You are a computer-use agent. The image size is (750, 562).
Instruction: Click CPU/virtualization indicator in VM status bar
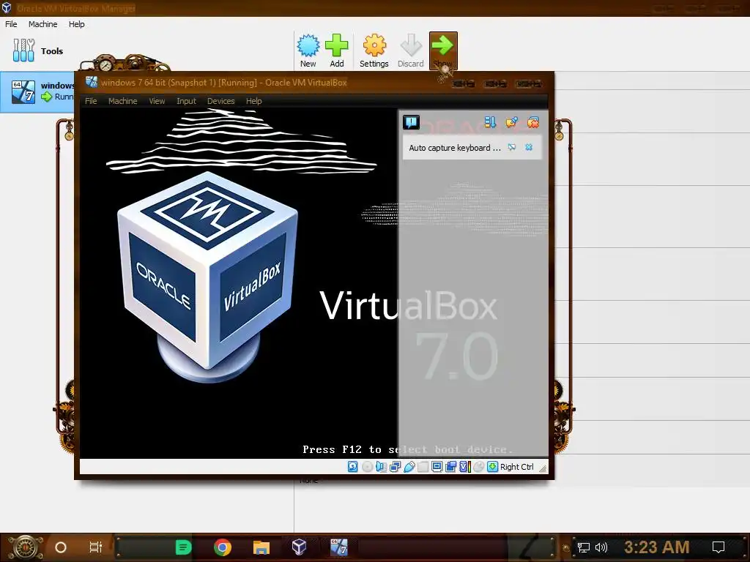tap(465, 467)
